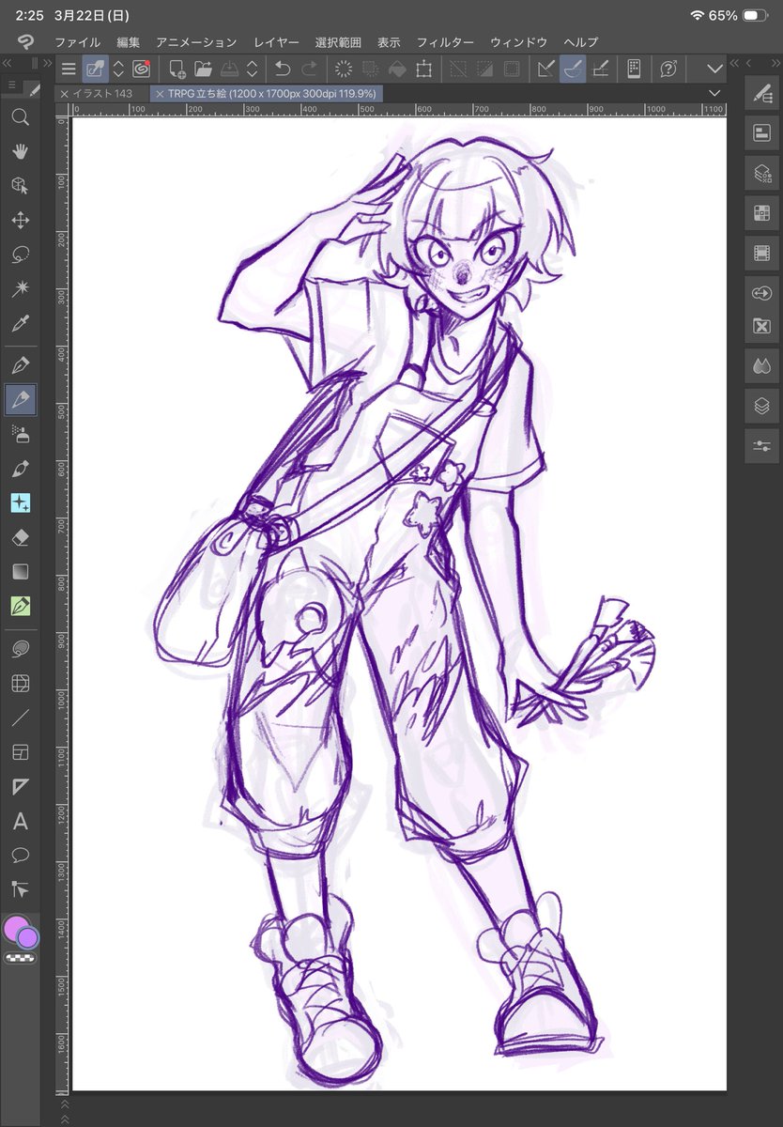
Task: Open the アニメーション menu
Action: coord(196,42)
